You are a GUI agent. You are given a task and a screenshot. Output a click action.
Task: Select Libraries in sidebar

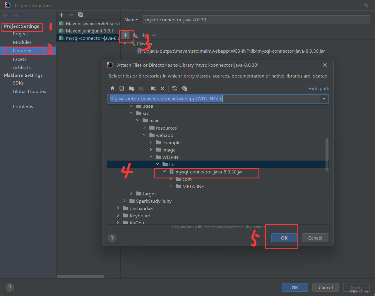pos(22,51)
